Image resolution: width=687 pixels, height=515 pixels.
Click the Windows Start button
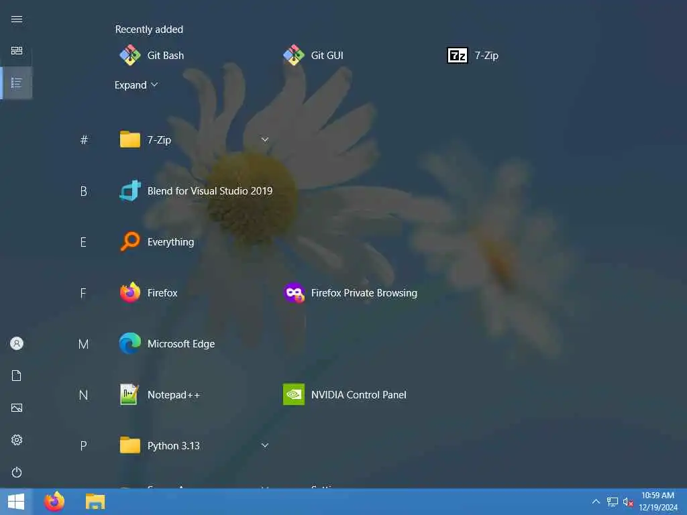[x=16, y=502]
